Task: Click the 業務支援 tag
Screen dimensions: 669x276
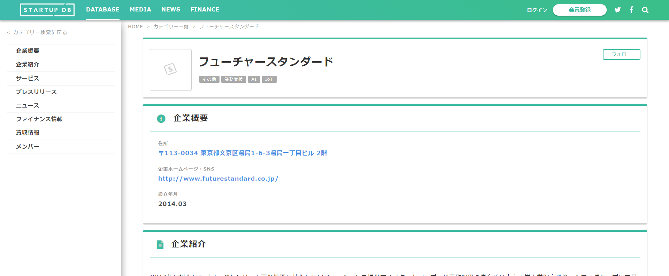Action: tap(233, 79)
